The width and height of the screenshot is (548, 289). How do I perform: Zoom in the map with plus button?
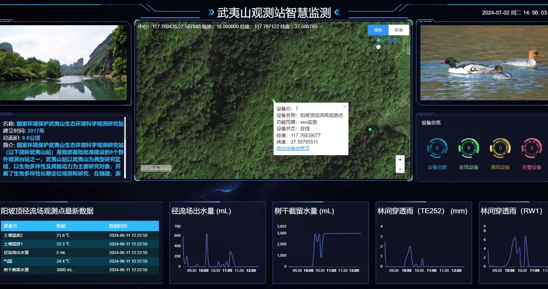point(400,160)
